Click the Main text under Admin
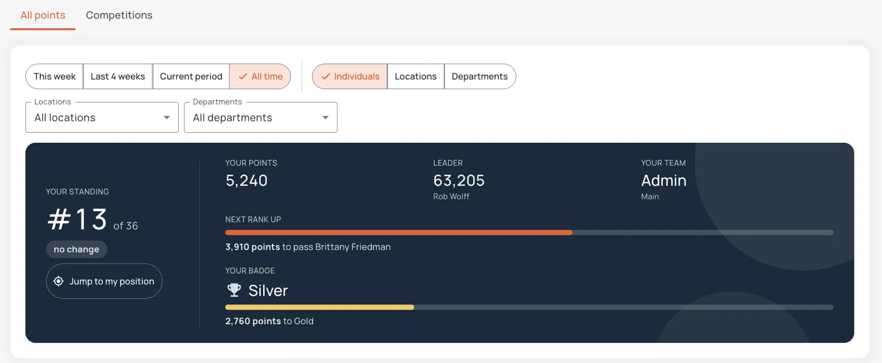 click(650, 197)
